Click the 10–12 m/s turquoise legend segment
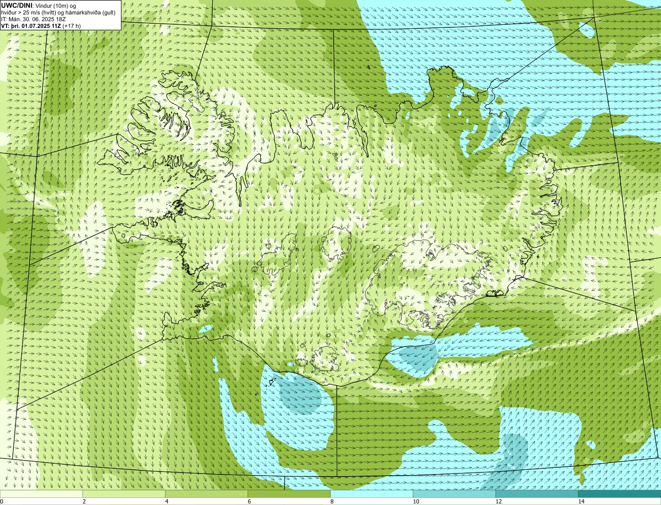This screenshot has height=505, width=661. (x=454, y=494)
